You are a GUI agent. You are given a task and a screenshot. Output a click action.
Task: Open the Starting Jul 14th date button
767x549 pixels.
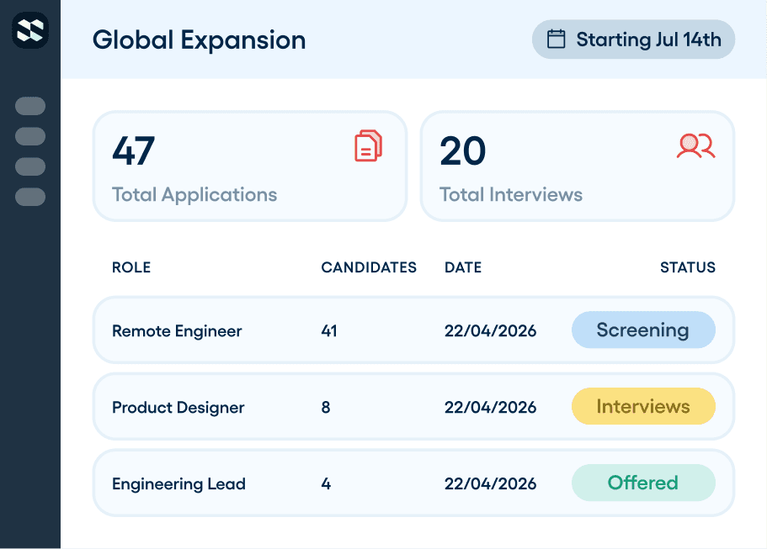(x=633, y=39)
